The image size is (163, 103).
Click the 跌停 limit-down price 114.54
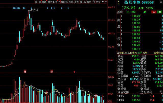point(158,82)
